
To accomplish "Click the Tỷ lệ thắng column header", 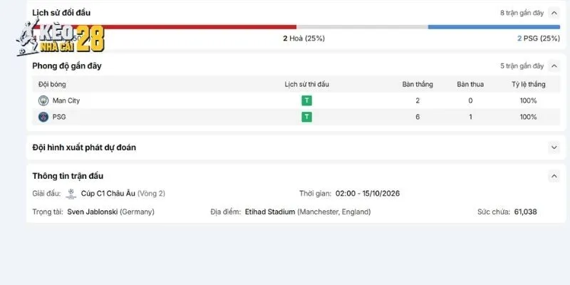I will 529,84.
